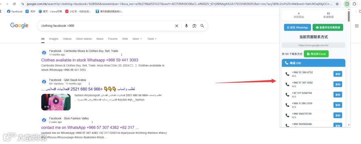Click the https://www.google.com.hk/ URL field in panel
The width and height of the screenshot is (361, 144).
[x=314, y=45]
